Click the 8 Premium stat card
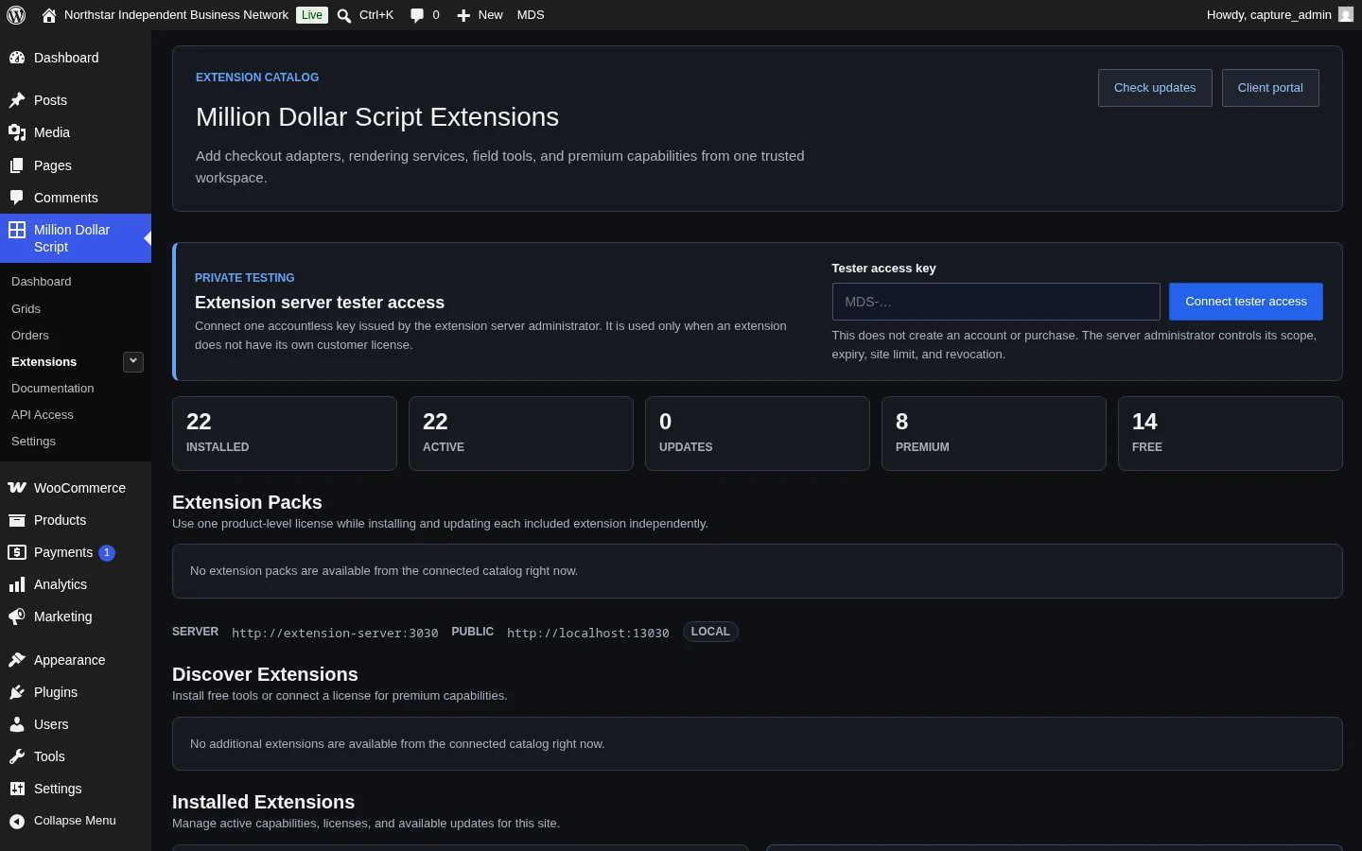The height and width of the screenshot is (851, 1362). pos(994,433)
